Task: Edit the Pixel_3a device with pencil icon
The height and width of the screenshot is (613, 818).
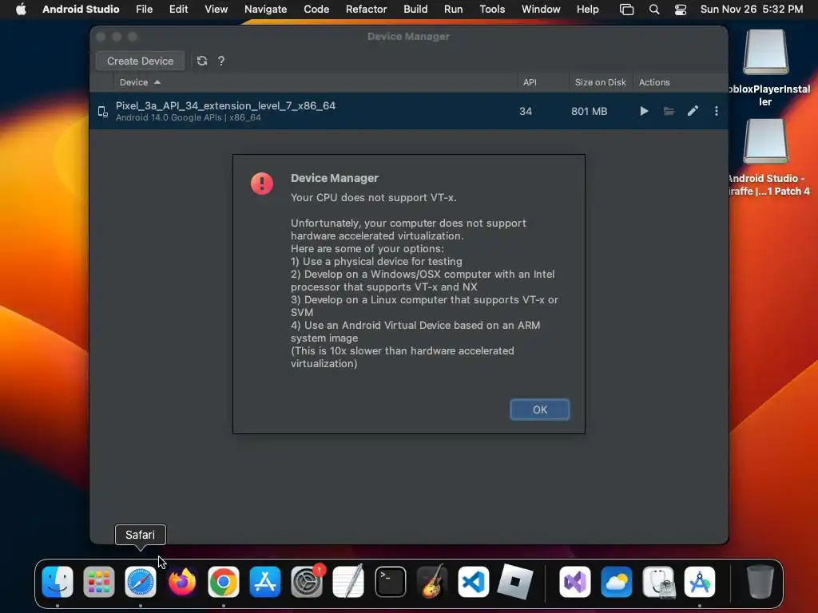Action: point(693,111)
